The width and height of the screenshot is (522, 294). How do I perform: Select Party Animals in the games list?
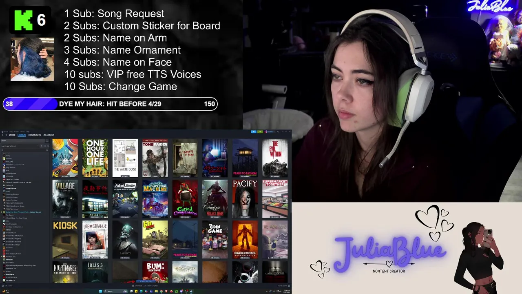[x=10, y=167]
